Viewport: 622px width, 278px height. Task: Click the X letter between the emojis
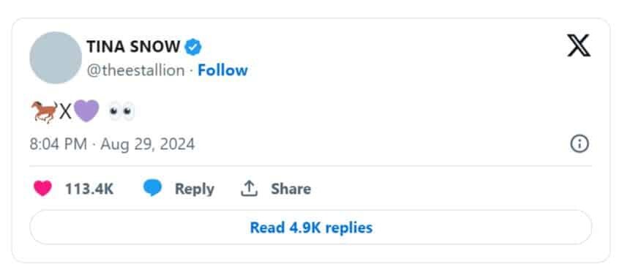[x=65, y=112]
